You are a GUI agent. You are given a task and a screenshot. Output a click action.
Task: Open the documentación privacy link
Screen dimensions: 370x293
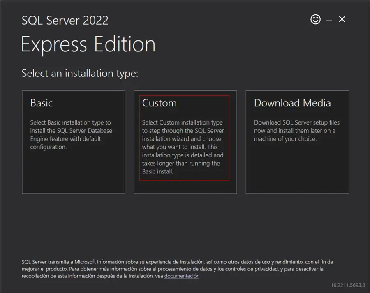pyautogui.click(x=182, y=276)
